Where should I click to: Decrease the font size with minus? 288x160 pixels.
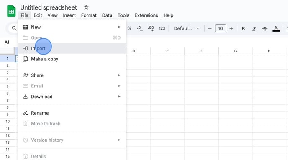[x=210, y=28]
